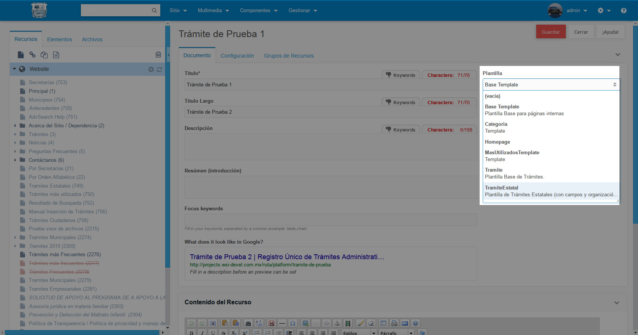This screenshot has width=638, height=335.
Task: Choose the Homepage template option
Action: (551, 142)
